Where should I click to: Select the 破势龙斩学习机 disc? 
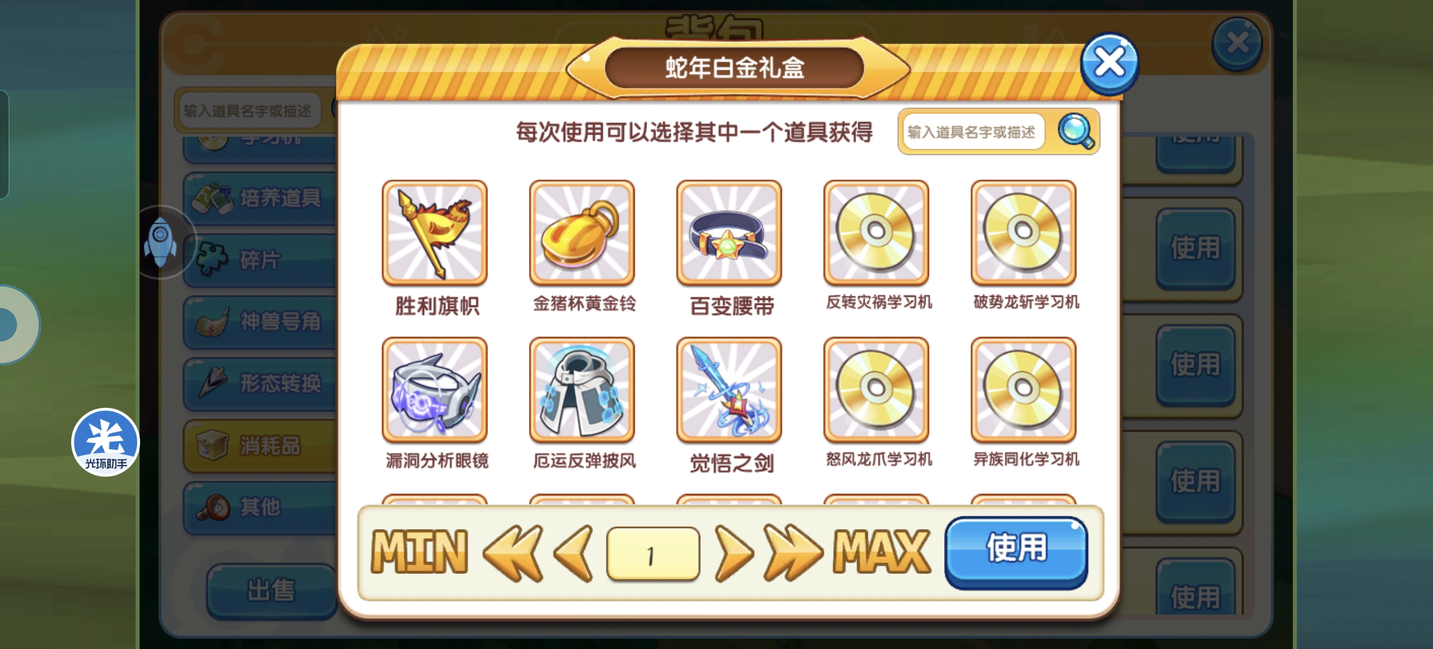(x=1024, y=232)
